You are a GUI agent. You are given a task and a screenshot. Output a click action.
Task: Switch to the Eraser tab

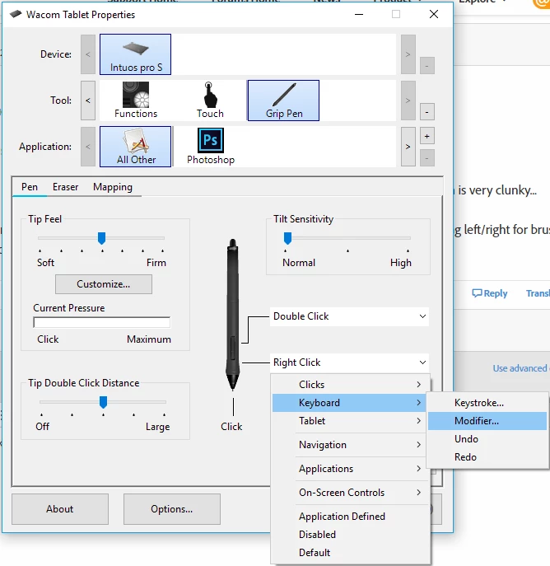[65, 187]
